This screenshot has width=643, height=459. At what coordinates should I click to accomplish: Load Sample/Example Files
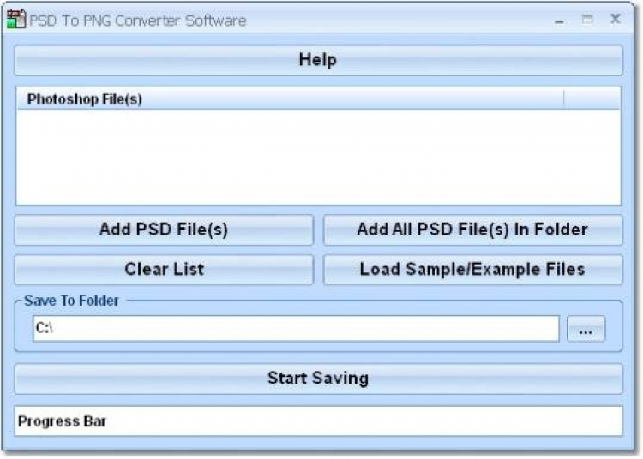click(472, 270)
